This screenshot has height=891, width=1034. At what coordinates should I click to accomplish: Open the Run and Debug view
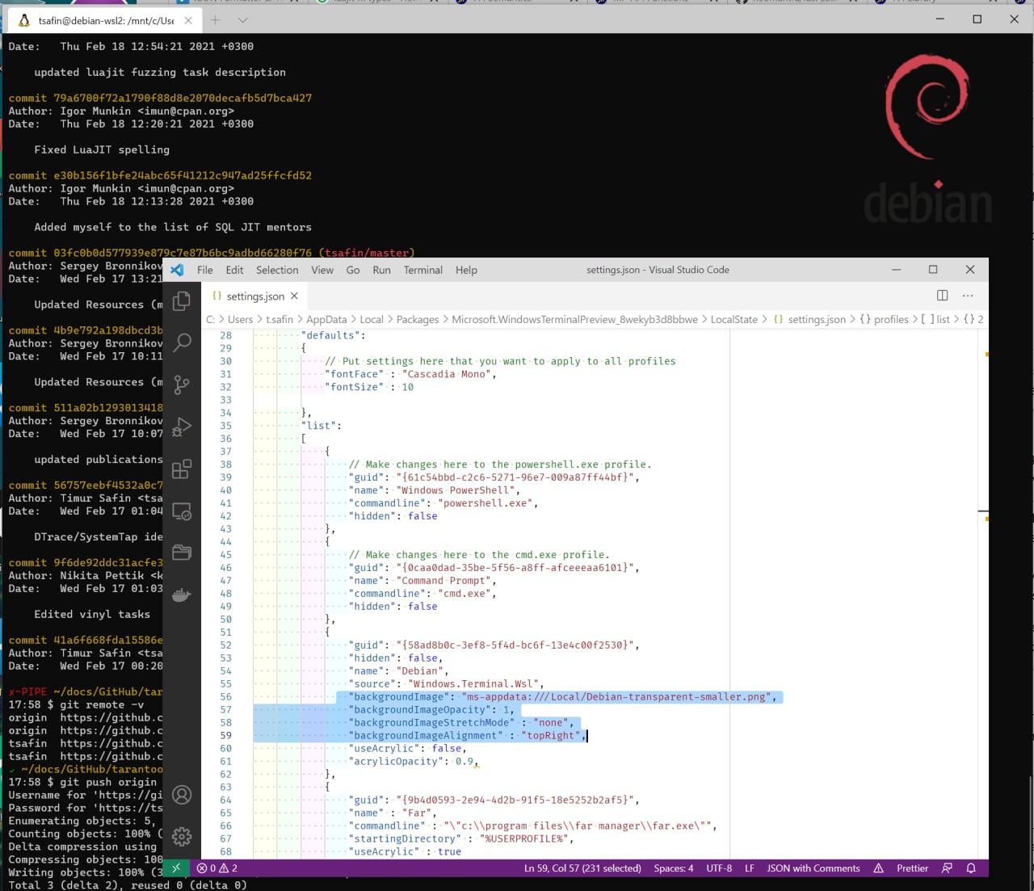tap(182, 427)
